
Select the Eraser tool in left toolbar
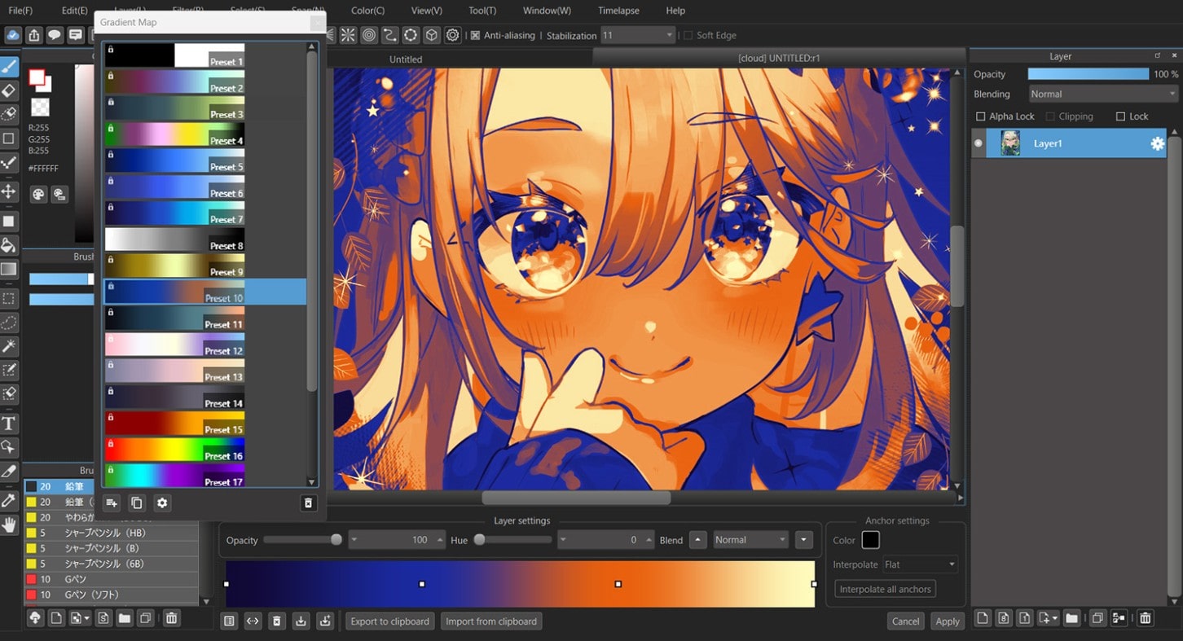point(9,90)
